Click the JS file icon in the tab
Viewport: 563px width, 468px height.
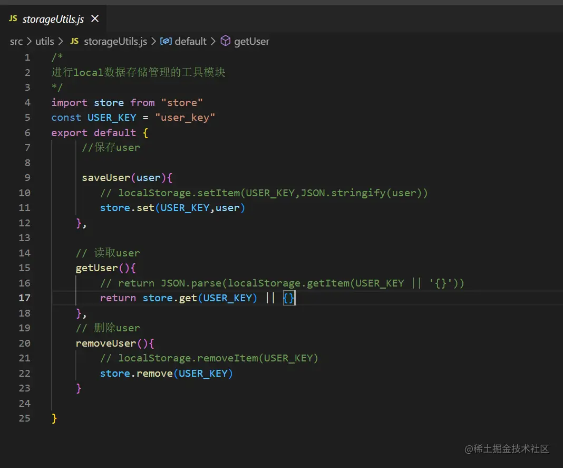(13, 18)
